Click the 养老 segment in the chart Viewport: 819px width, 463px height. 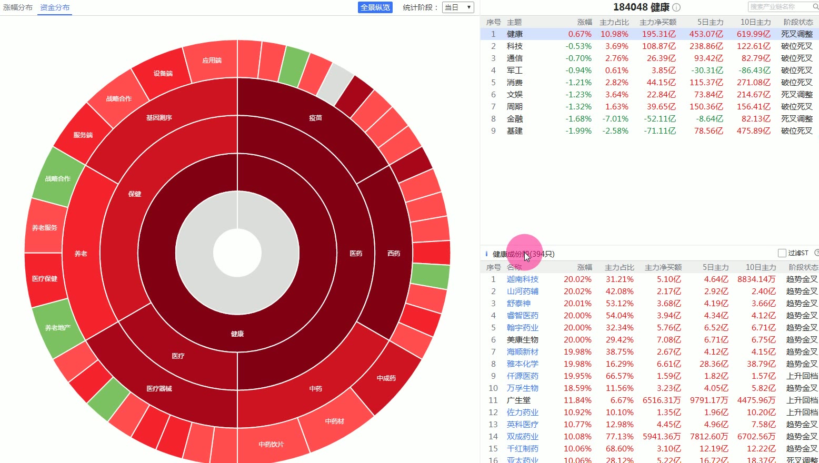(x=81, y=254)
